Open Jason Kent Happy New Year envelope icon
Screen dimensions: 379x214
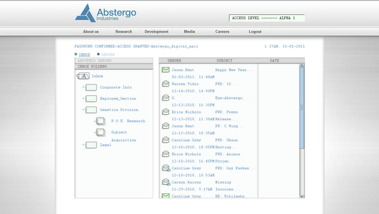(x=166, y=70)
